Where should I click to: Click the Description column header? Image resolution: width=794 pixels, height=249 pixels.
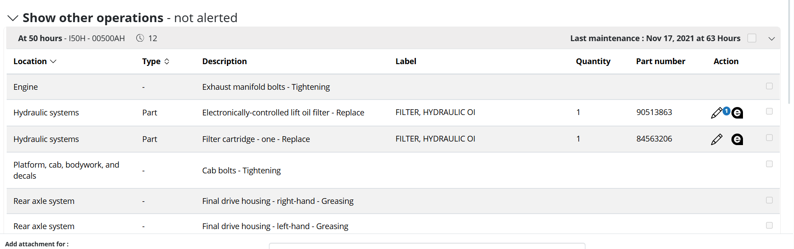[x=224, y=61]
